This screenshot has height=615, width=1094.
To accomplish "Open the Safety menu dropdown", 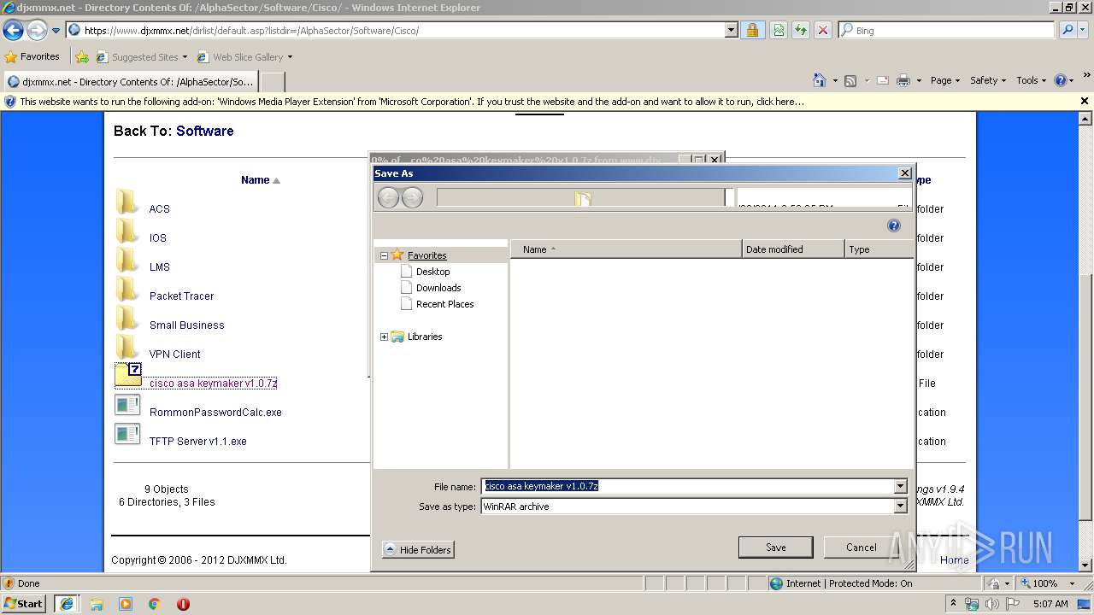I will coord(989,80).
